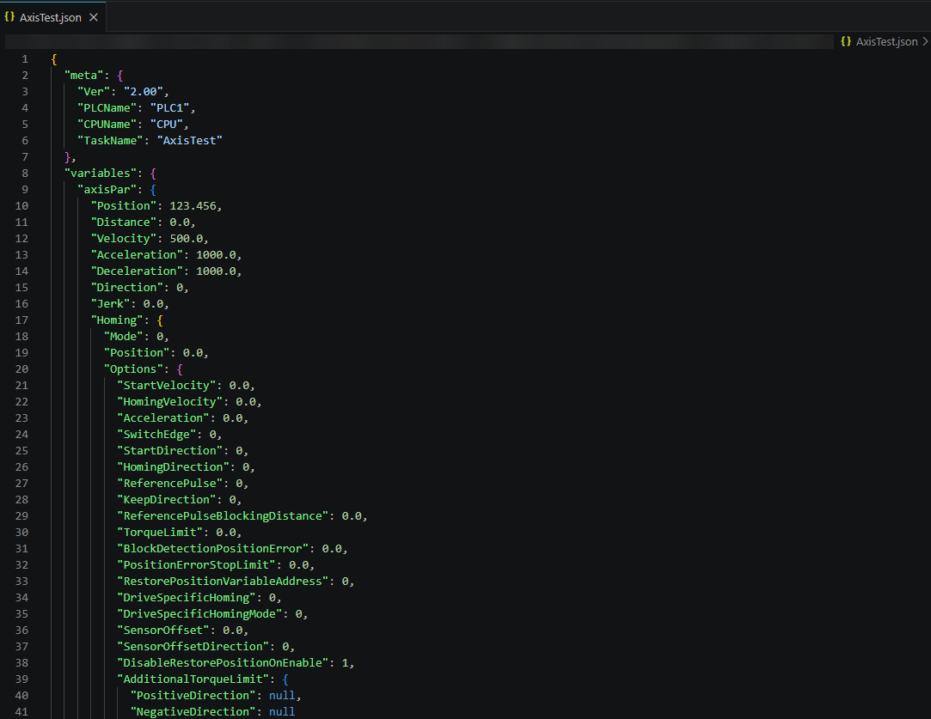Click the "StartDirection" key
931x719 pixels.
(170, 450)
